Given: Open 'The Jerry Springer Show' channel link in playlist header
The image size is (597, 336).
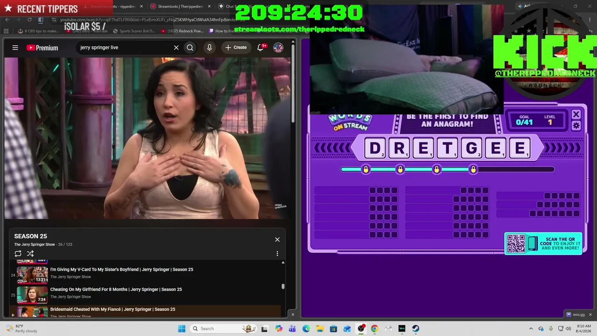Looking at the screenshot, I should [35, 245].
